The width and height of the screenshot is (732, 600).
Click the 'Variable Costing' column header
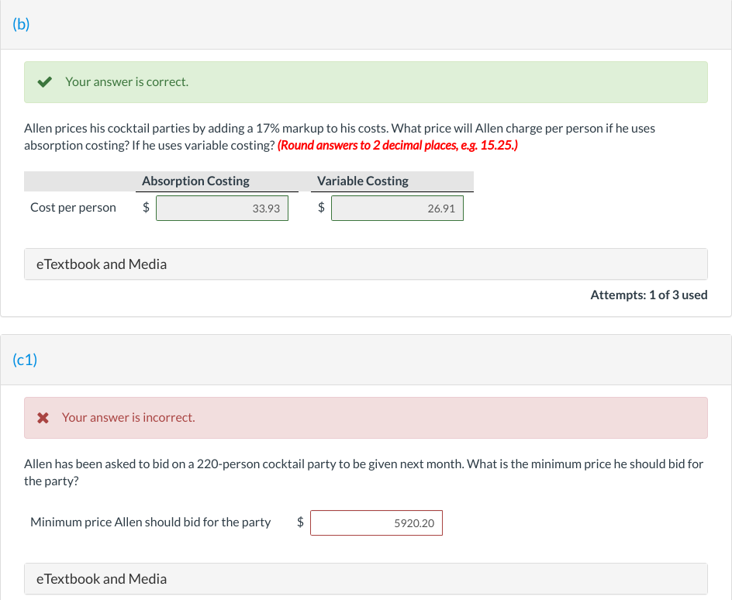(x=363, y=181)
